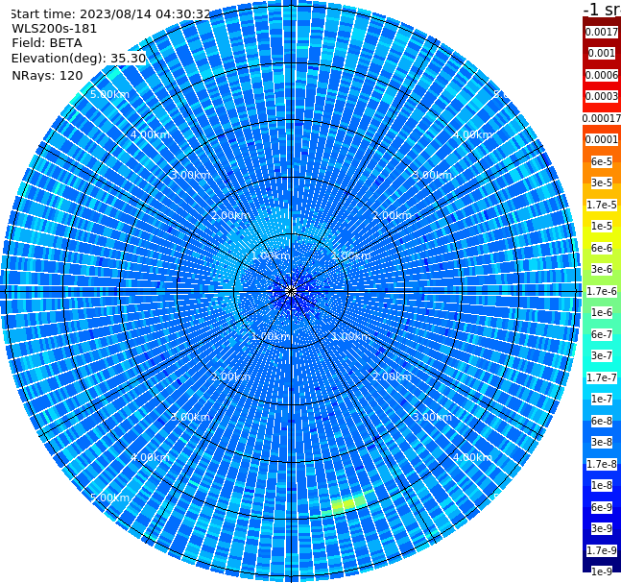Select the WLS200s-181 instrument label
Image resolution: width=621 pixels, height=583 pixels.
click(x=55, y=29)
